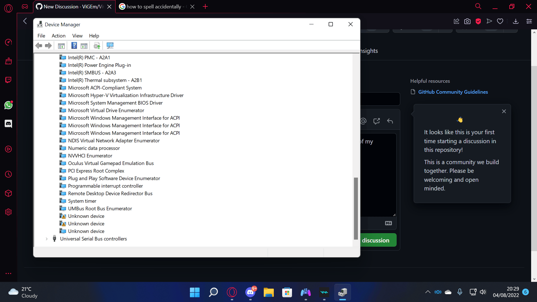
Task: Open the Action menu
Action: tap(58, 36)
